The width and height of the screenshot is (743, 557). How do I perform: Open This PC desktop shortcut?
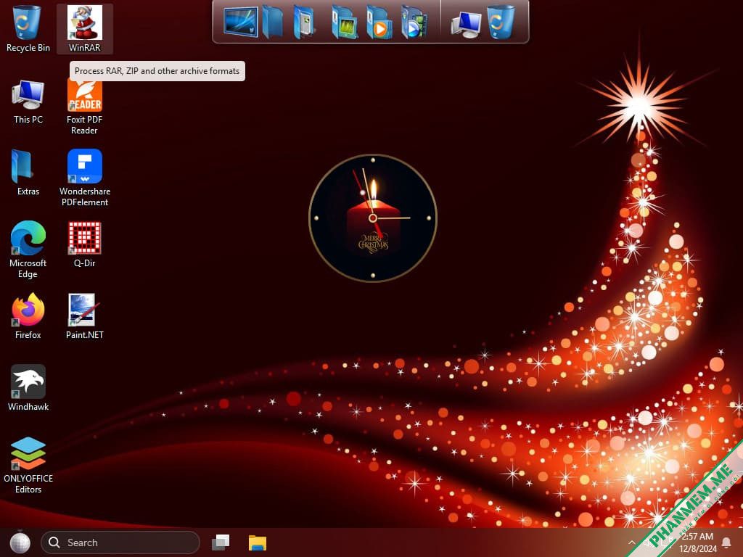[x=28, y=102]
